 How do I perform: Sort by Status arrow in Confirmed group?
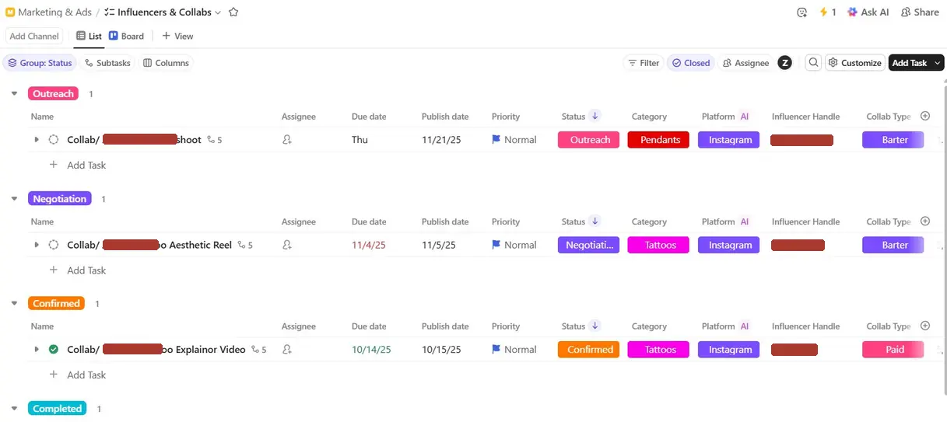point(595,326)
